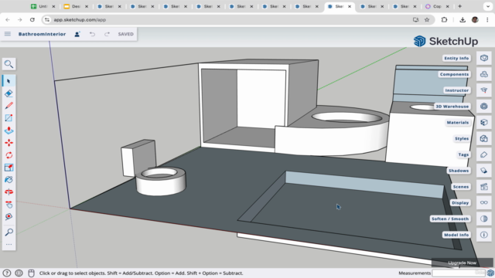Click the SAVED status button
The height and width of the screenshot is (278, 495).
click(125, 34)
